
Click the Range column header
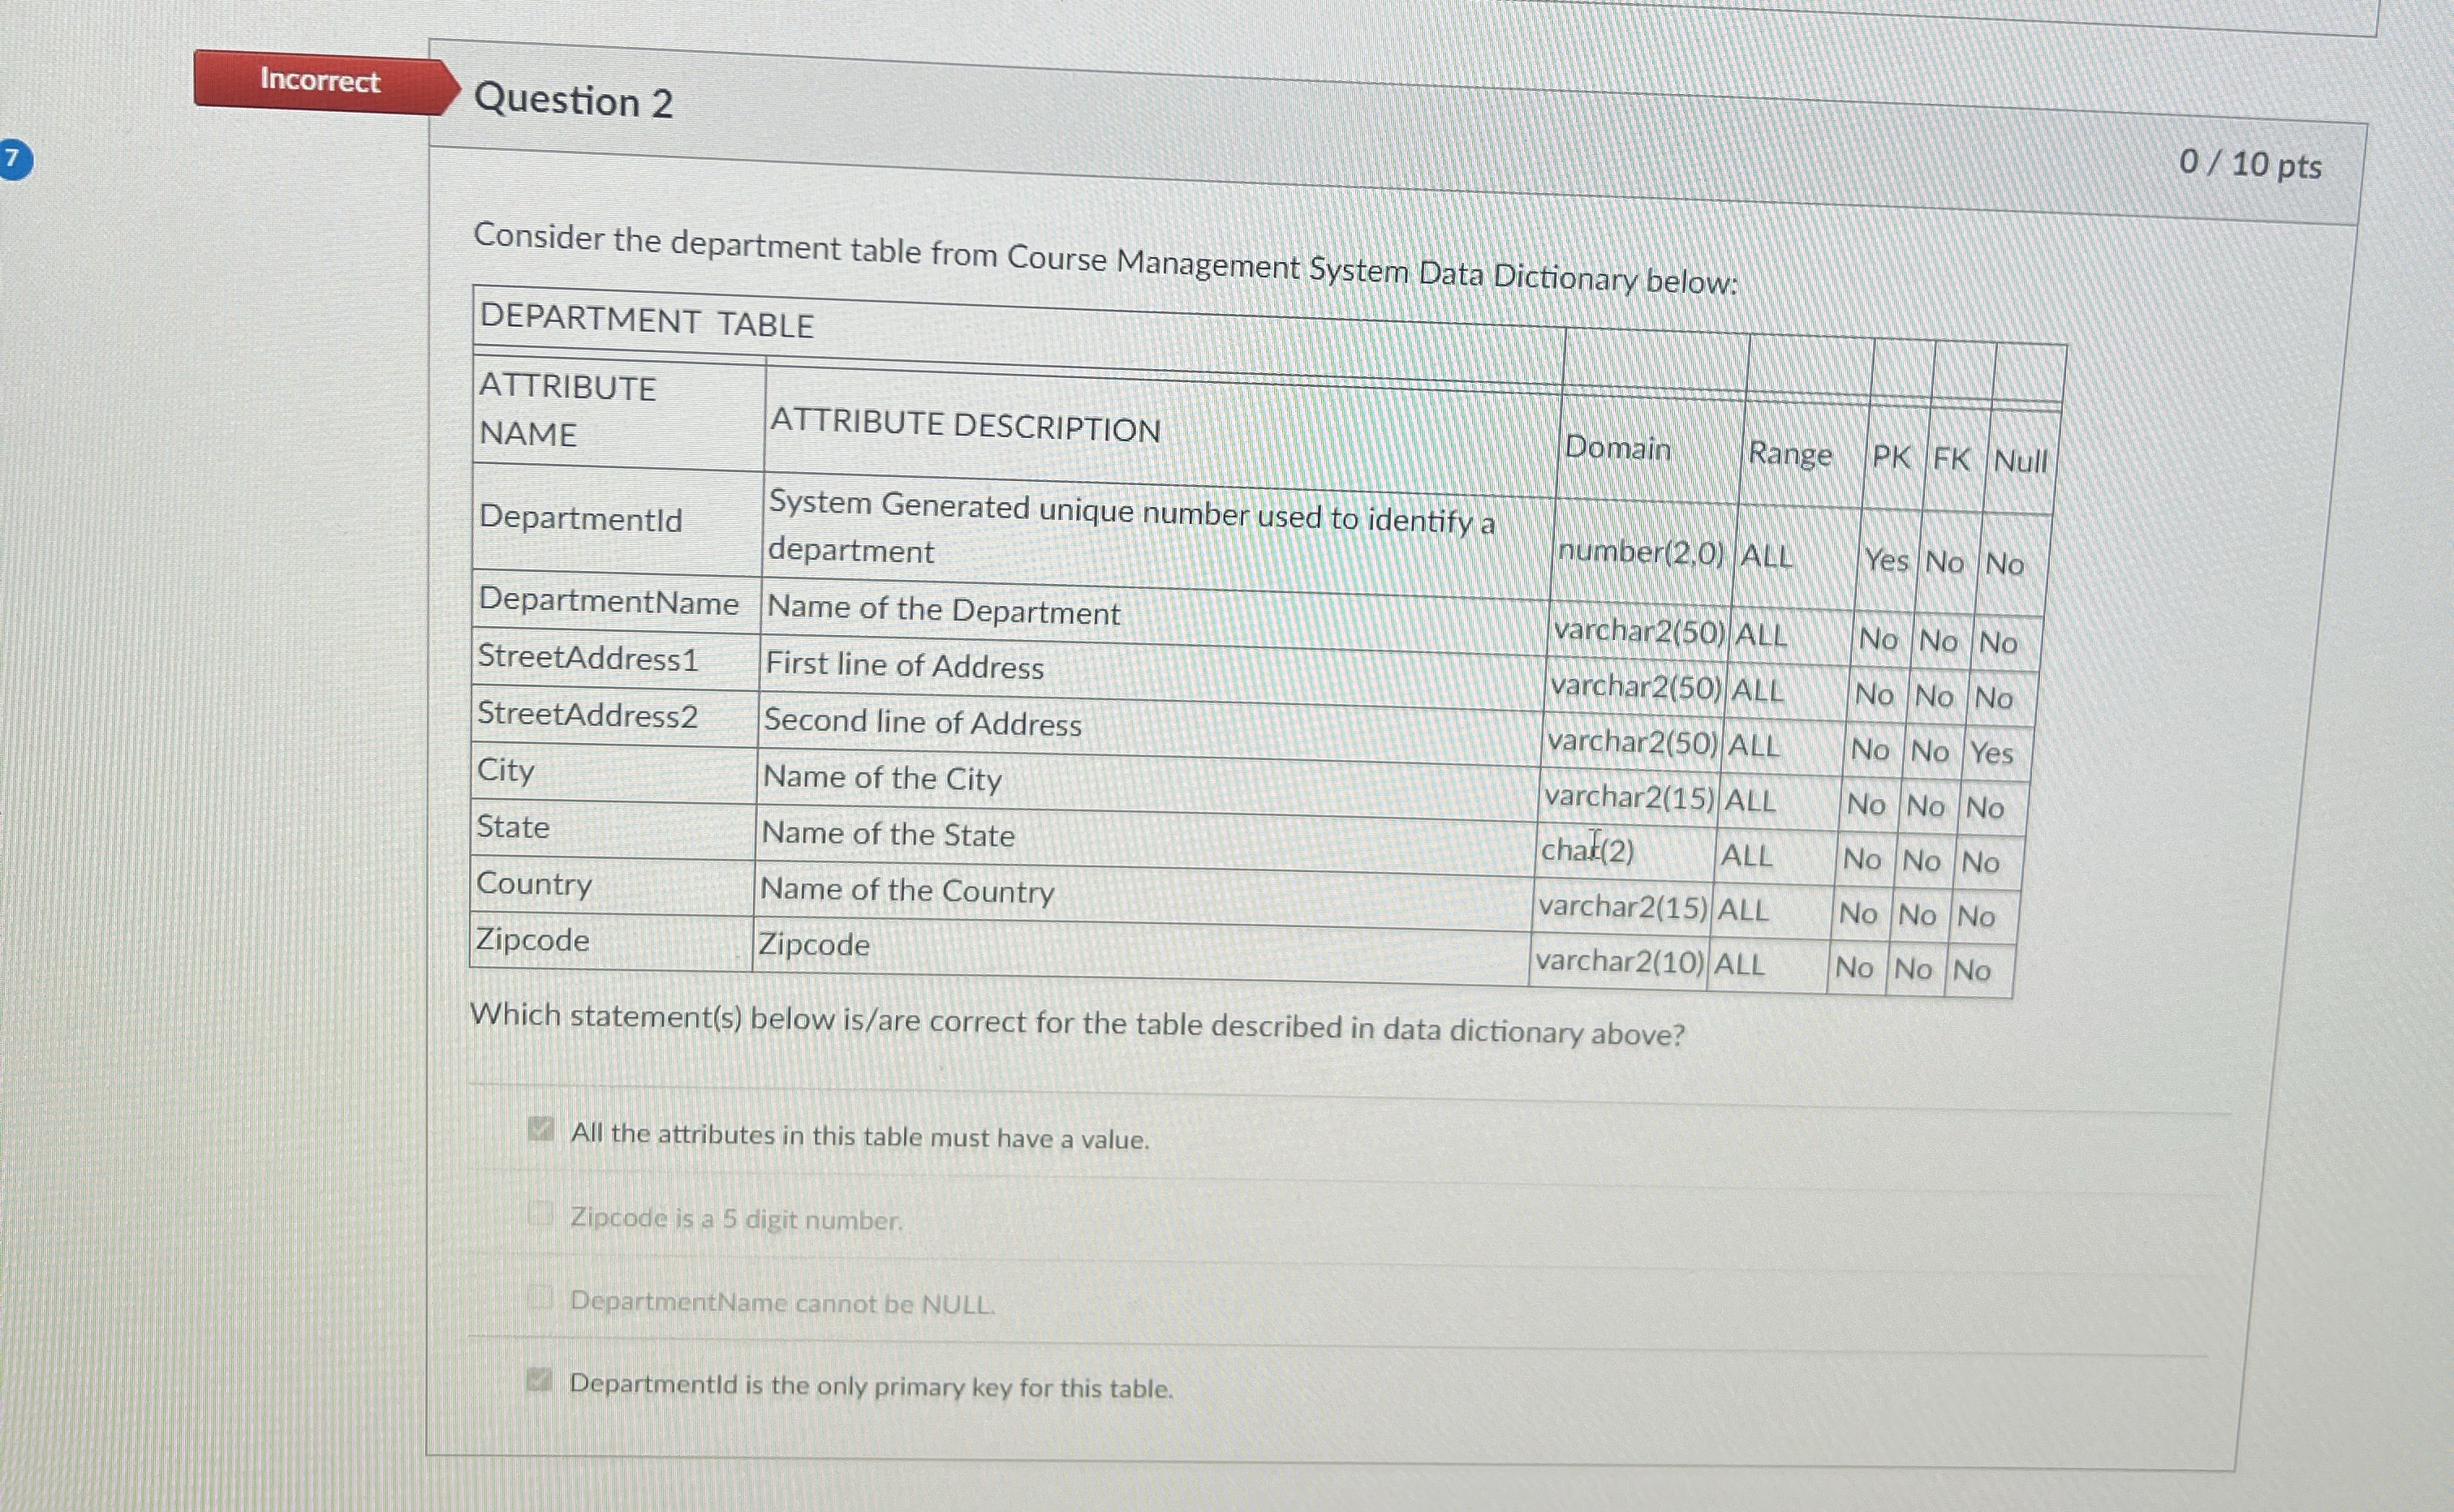1789,455
